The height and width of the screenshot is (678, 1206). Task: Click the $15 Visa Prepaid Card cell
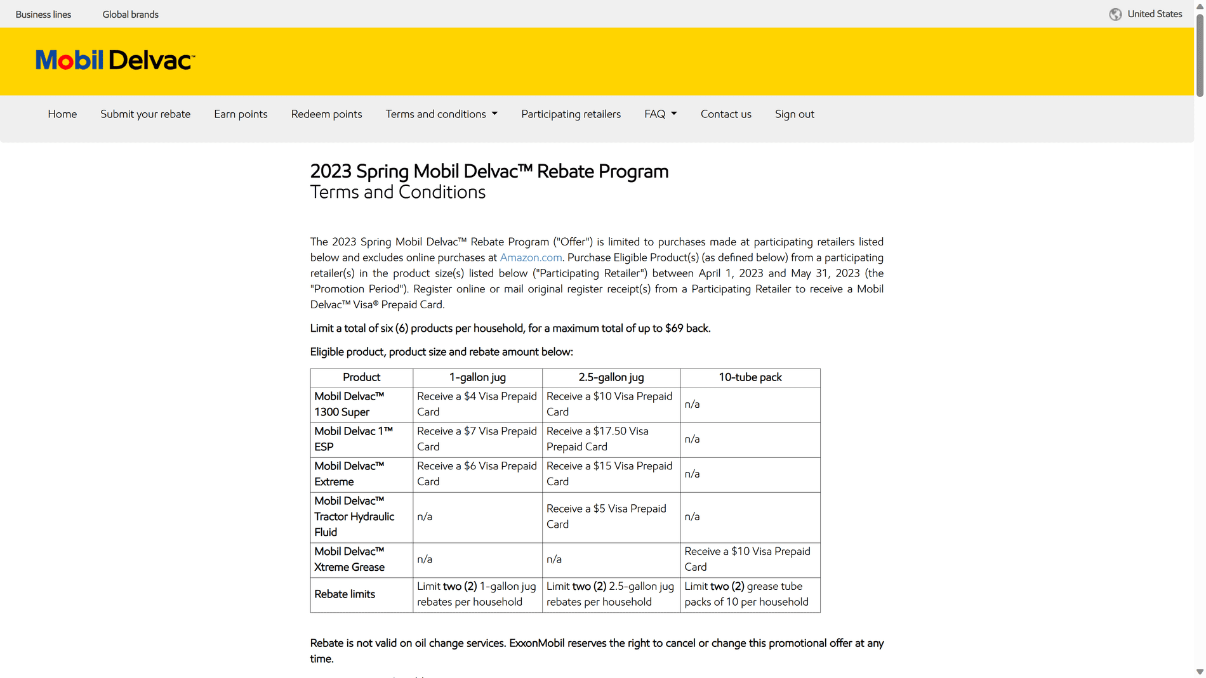pos(611,474)
